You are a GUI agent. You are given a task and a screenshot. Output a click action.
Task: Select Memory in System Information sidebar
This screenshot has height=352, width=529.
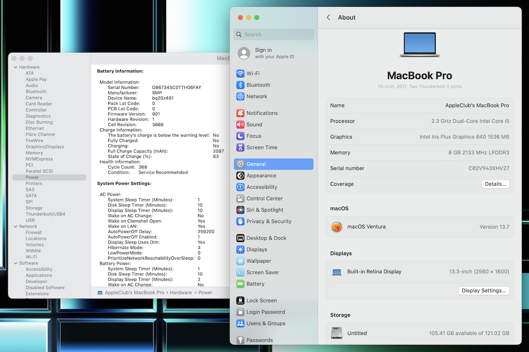point(34,153)
